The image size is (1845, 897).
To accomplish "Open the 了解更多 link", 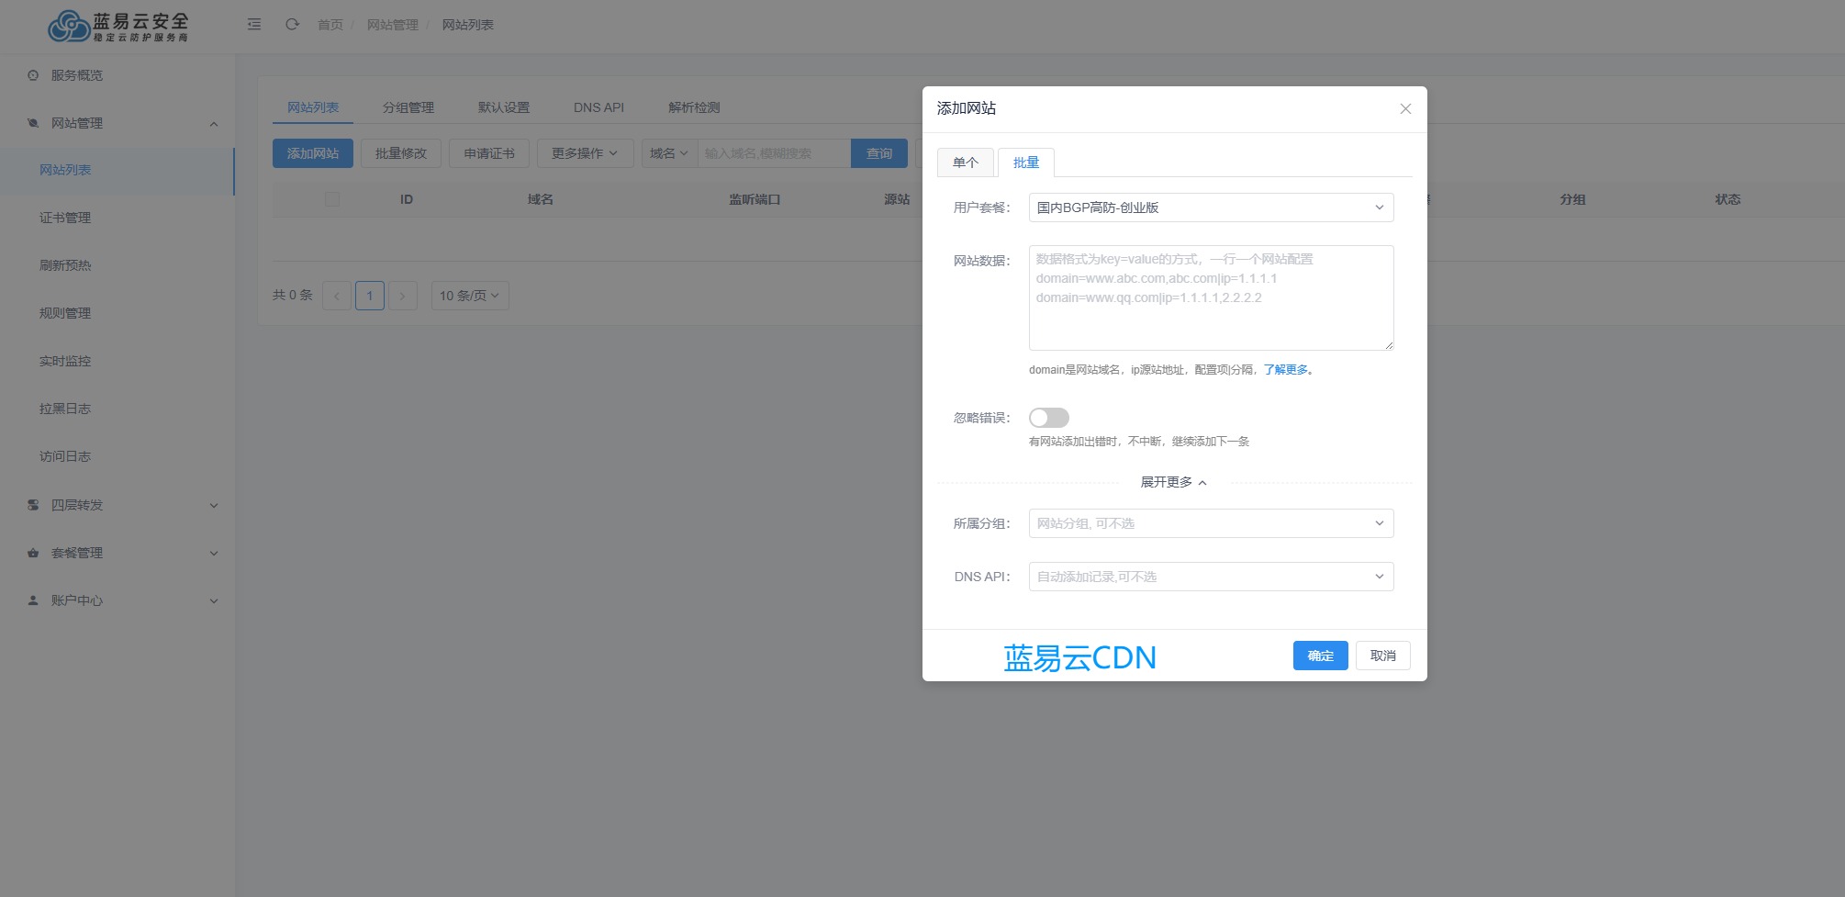I will pos(1285,370).
